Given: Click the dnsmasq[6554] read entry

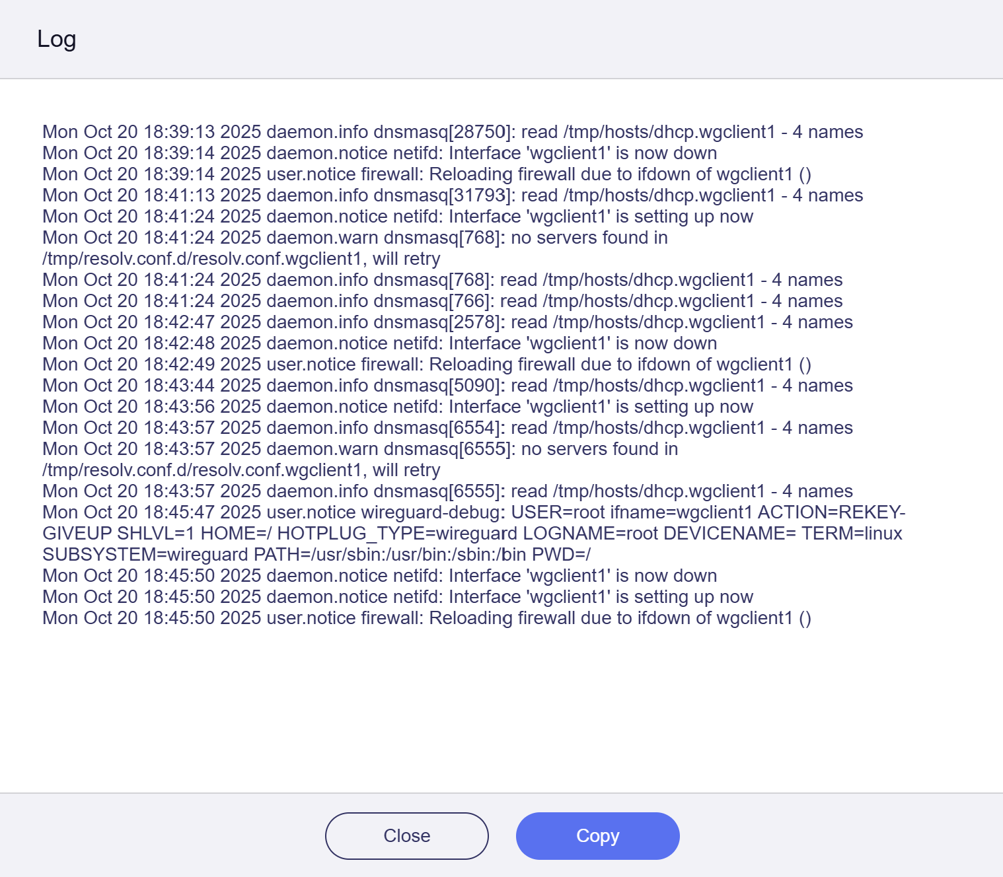Looking at the screenshot, I should click(447, 428).
